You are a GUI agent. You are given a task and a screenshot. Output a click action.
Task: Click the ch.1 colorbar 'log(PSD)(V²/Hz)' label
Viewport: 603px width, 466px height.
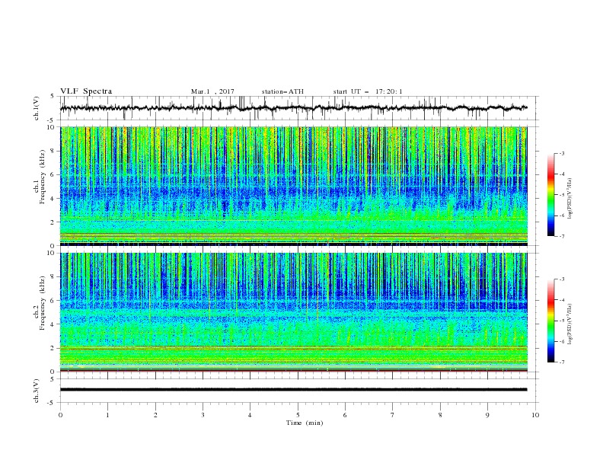click(571, 199)
